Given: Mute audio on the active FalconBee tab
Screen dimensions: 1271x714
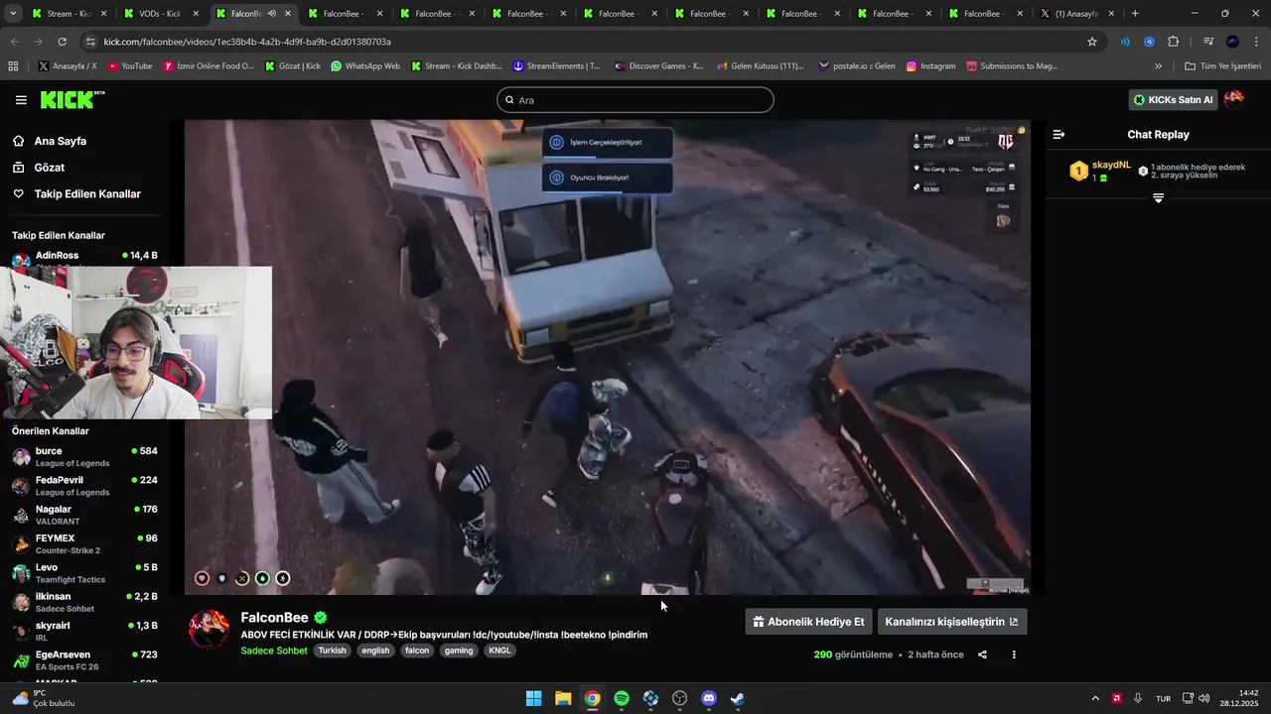Looking at the screenshot, I should 272,14.
